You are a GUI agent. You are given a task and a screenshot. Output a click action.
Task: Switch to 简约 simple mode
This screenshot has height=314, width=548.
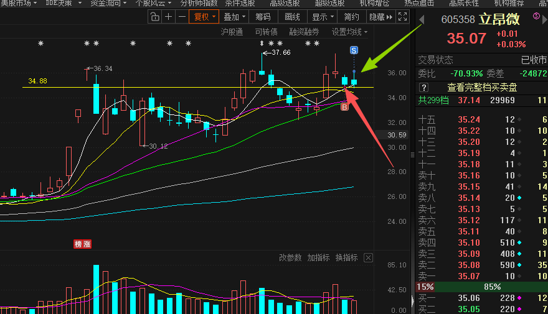pyautogui.click(x=351, y=17)
